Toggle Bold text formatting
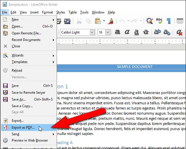 [117, 32]
